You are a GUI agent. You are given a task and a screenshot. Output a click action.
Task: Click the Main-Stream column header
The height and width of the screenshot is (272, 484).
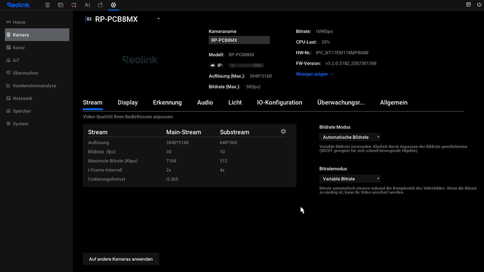[x=183, y=132]
